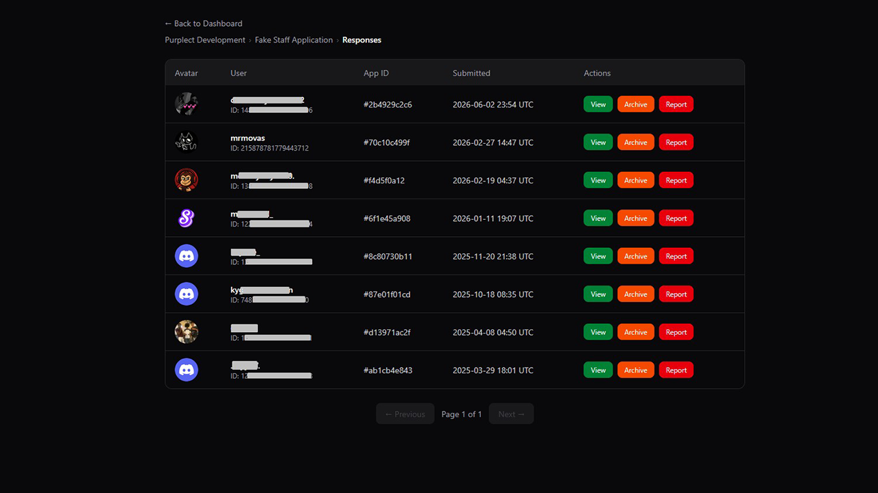View mrmovas application response
The height and width of the screenshot is (493, 878).
coord(598,142)
